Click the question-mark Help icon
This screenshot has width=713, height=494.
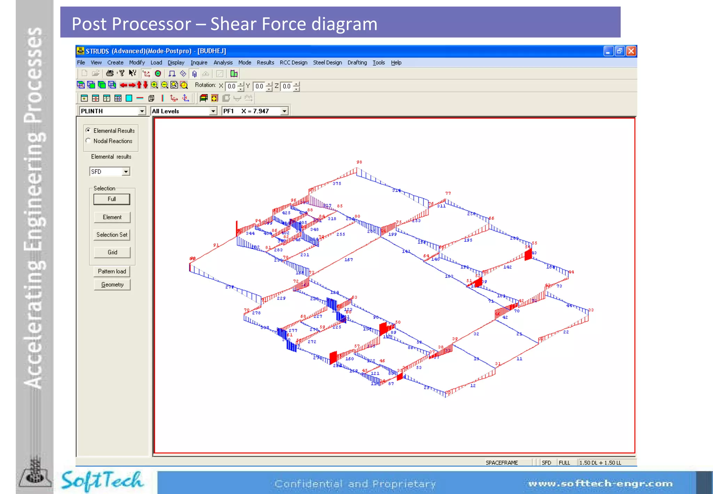pos(122,73)
